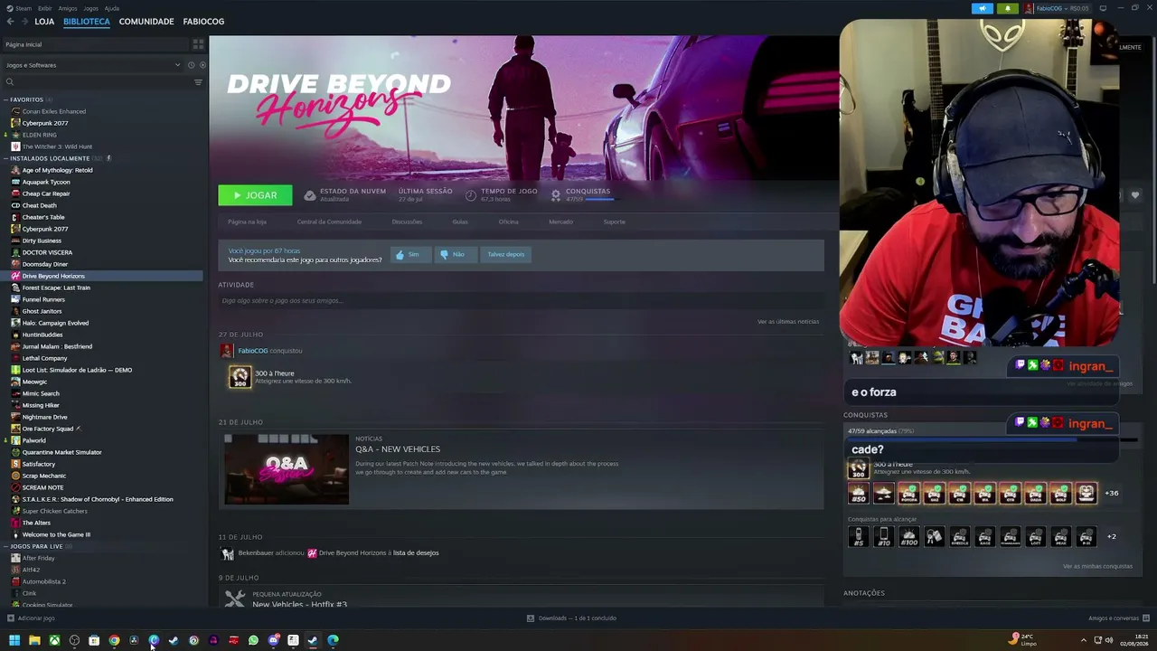This screenshot has height=651, width=1157.
Task: Open the Downloads status in bottom bar
Action: point(571,618)
